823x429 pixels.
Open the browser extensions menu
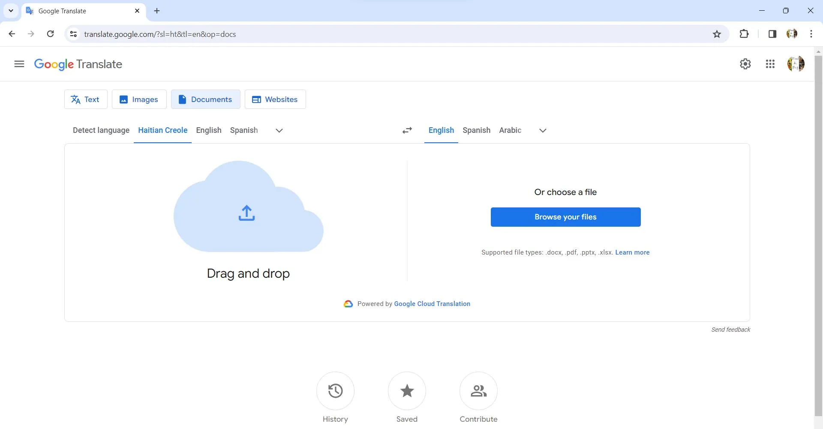coord(745,34)
